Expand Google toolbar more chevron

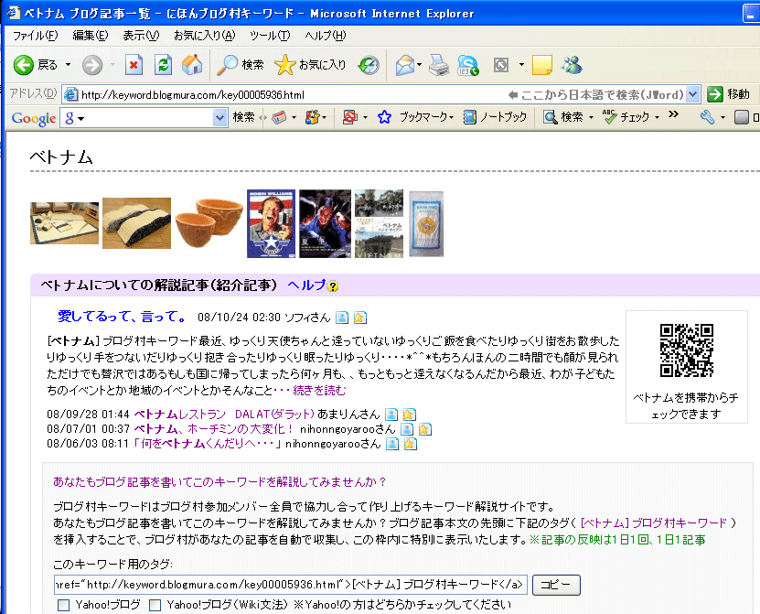pos(673,114)
